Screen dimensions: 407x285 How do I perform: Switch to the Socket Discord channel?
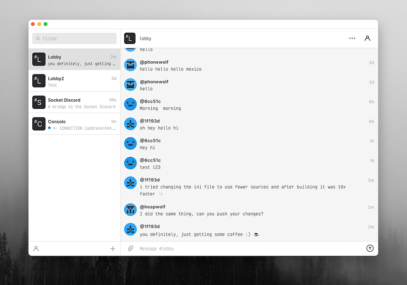pos(74,103)
